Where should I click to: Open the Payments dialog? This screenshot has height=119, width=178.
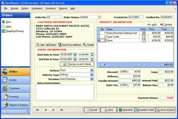[126, 110]
